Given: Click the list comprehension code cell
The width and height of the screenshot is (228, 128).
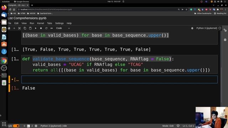Looking at the screenshot, I should coord(120,38).
